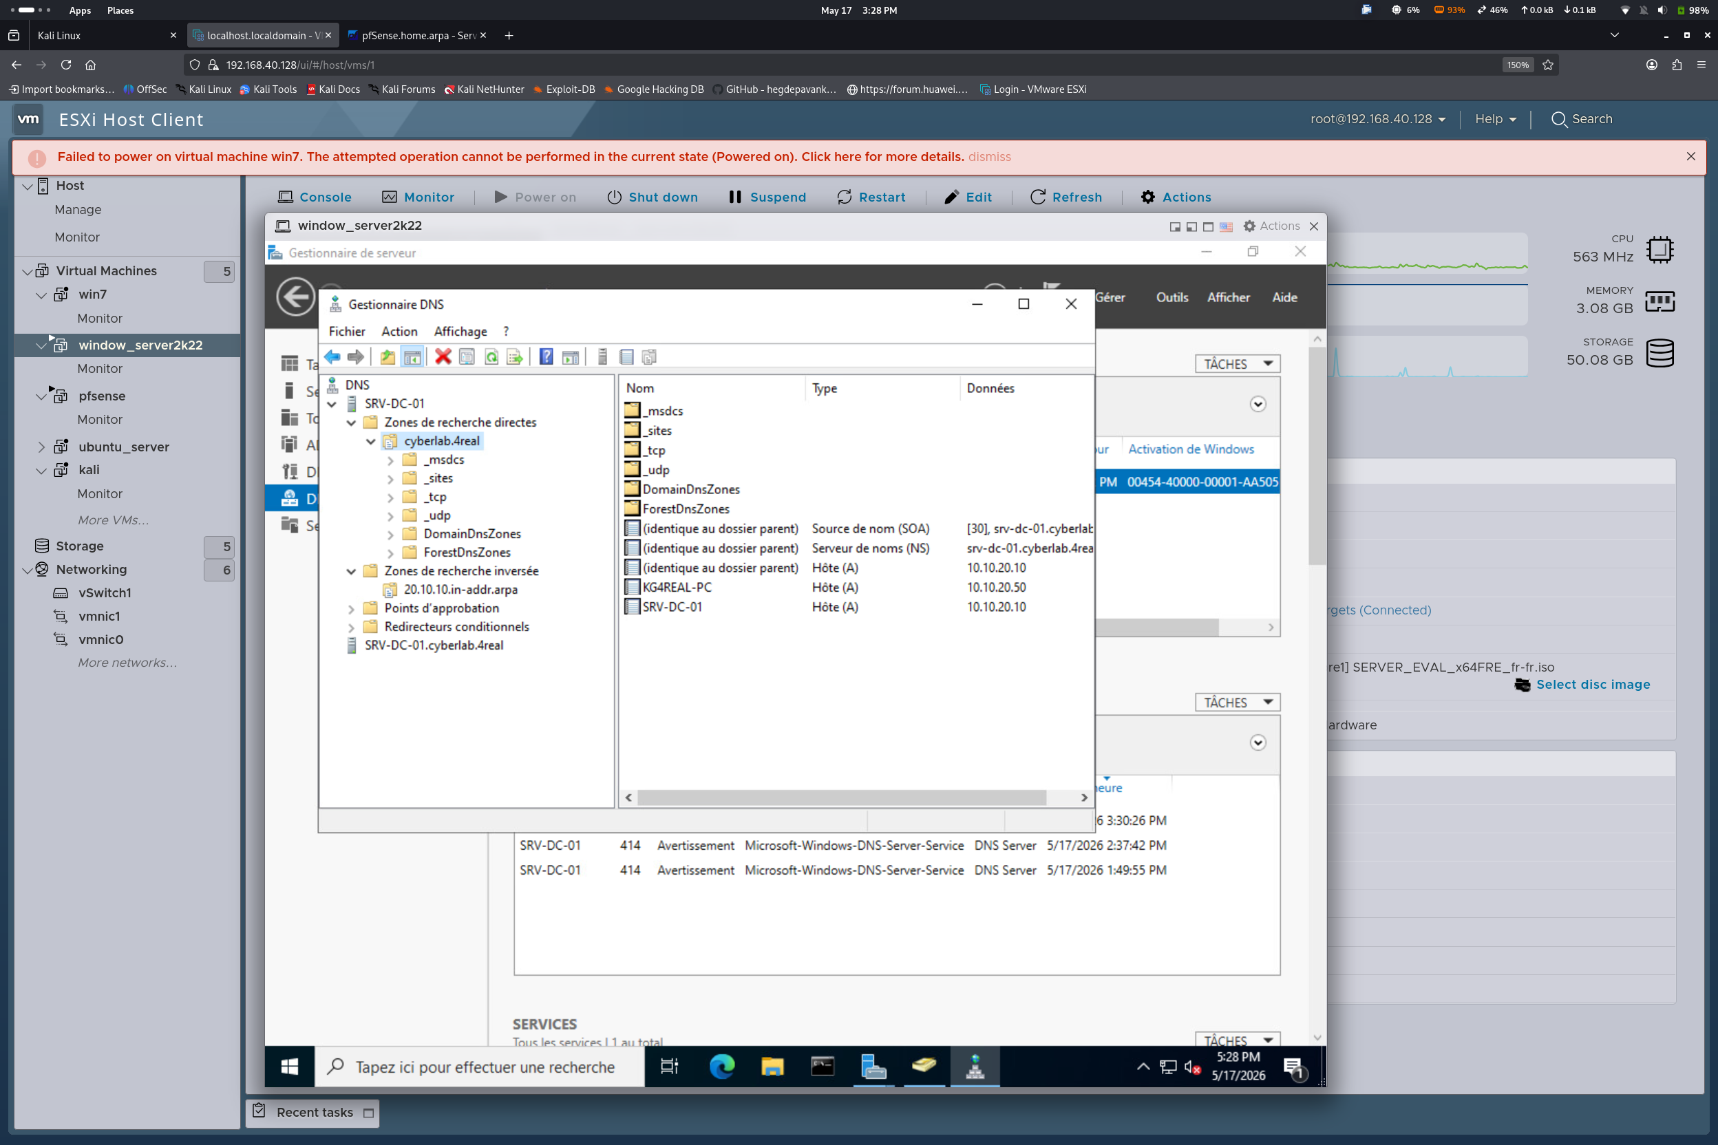
Task: Click the Export list icon
Action: click(515, 357)
